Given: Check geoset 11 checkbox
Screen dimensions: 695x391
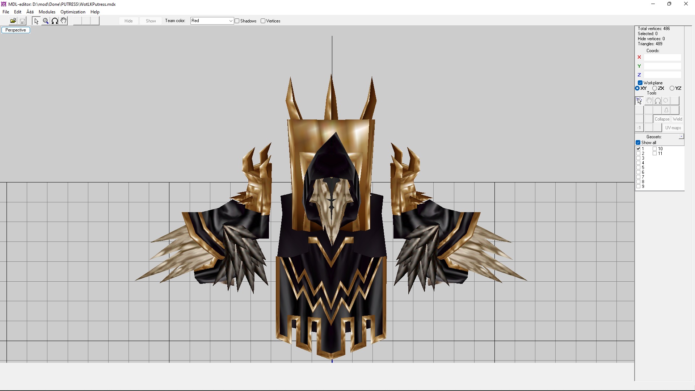Looking at the screenshot, I should 655,154.
